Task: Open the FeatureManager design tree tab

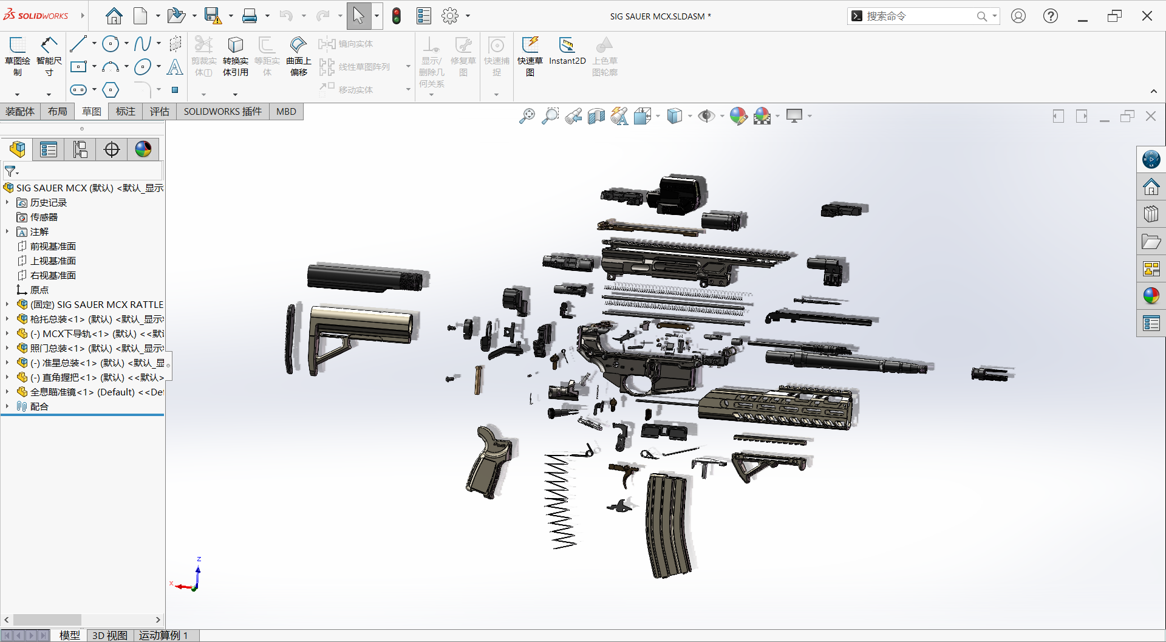Action: coord(18,149)
